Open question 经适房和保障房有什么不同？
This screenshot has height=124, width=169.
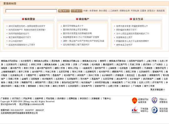pos(22,45)
